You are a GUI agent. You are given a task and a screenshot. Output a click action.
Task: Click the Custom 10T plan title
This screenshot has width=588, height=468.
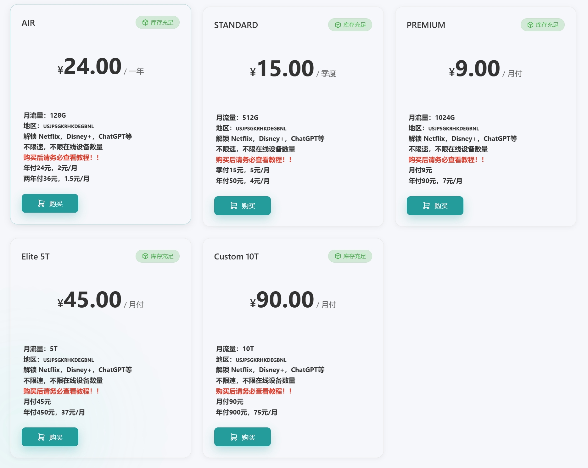(x=236, y=257)
